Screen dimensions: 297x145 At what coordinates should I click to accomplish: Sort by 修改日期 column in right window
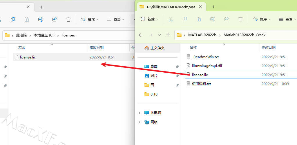tap(269, 47)
